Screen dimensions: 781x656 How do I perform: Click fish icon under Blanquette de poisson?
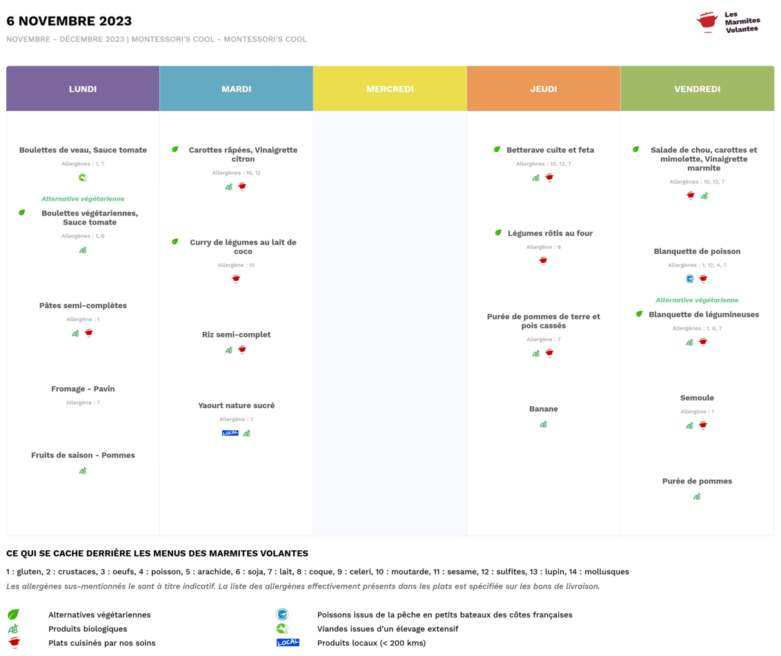click(689, 279)
